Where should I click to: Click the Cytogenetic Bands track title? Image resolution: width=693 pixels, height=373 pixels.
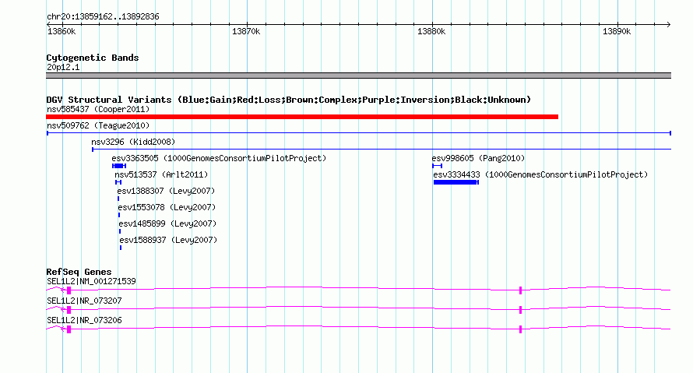(93, 58)
